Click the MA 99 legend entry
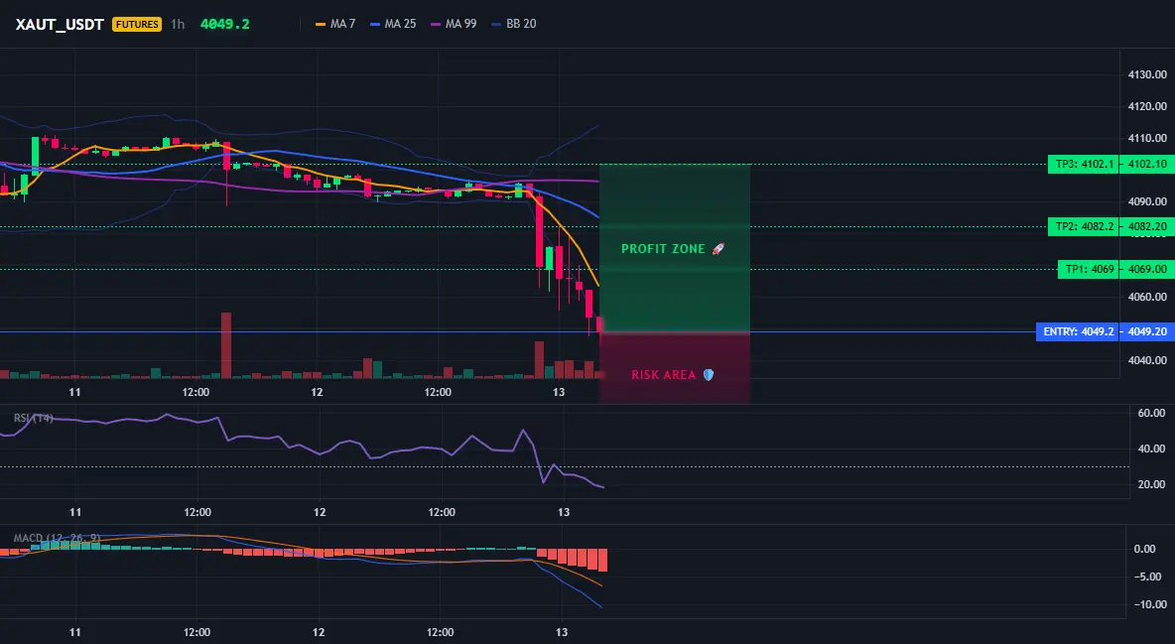The width and height of the screenshot is (1175, 644). pyautogui.click(x=455, y=24)
